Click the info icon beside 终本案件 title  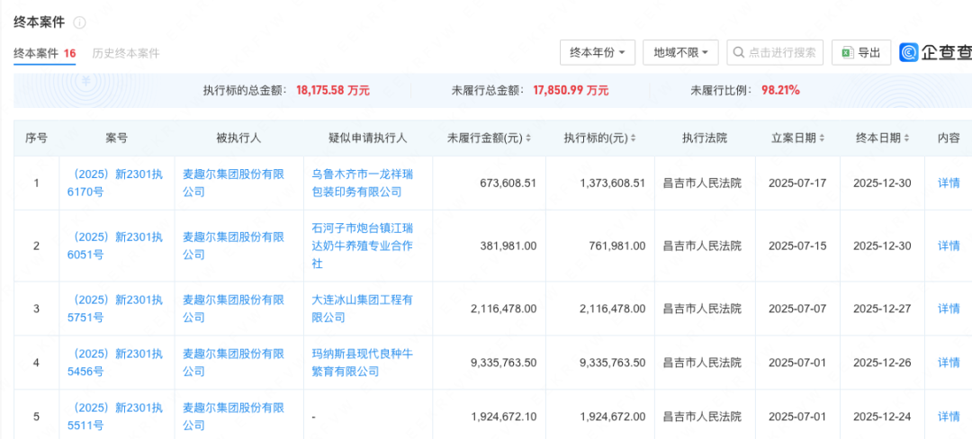coord(79,22)
